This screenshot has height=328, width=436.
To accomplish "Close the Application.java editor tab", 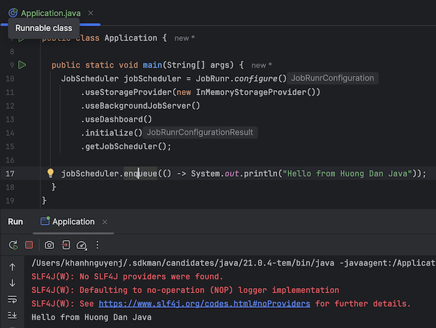I will point(91,13).
